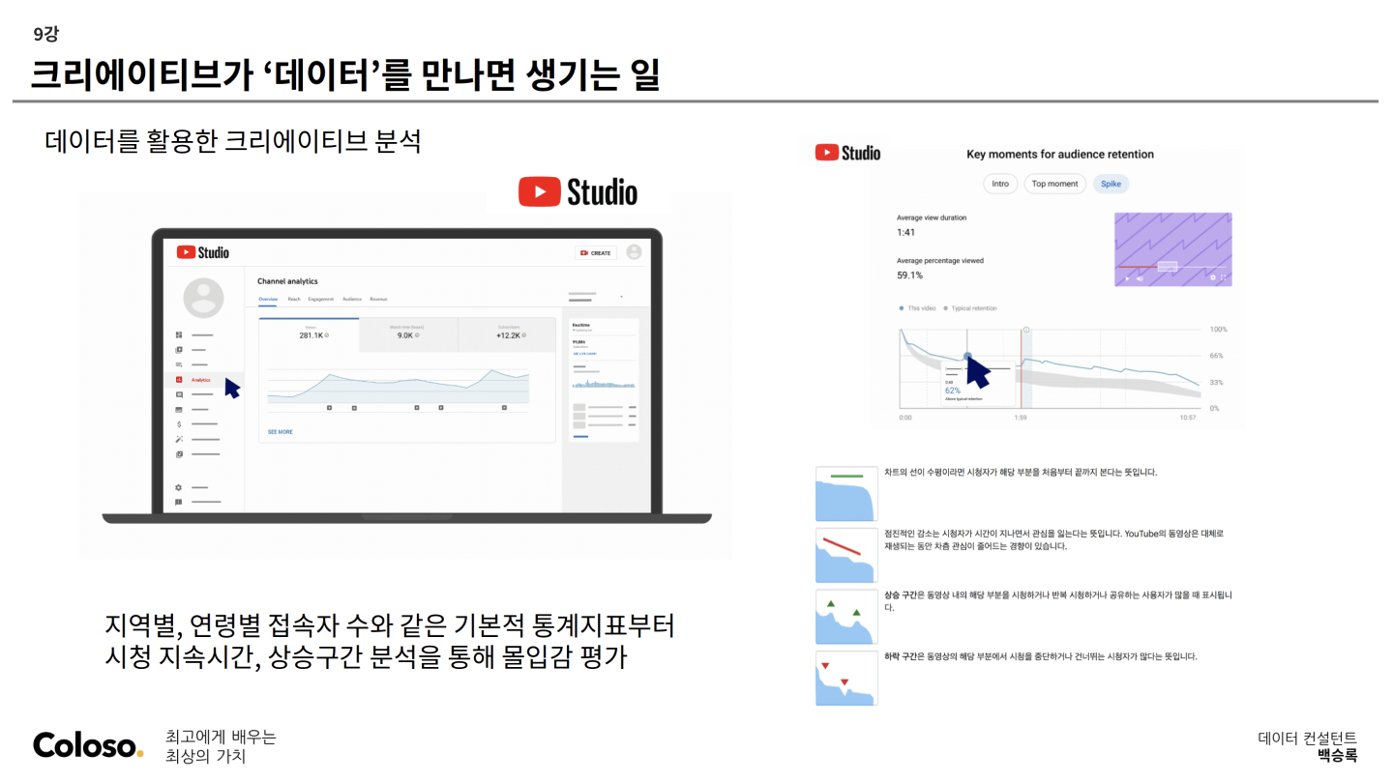This screenshot has height=783, width=1393.
Task: Switch to the Reach tab
Action: pos(294,300)
